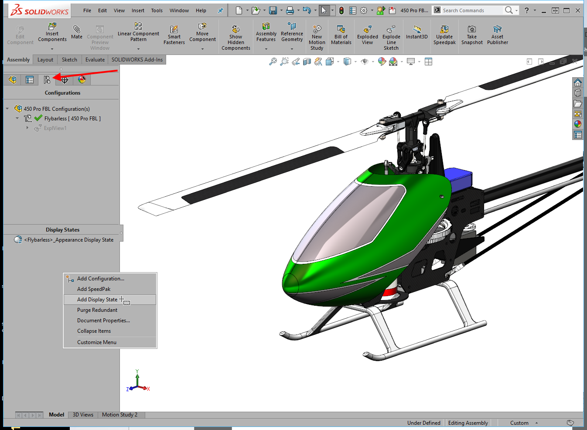Collapse the 450 Pro FBL Configurations tree
Image resolution: width=587 pixels, height=430 pixels.
tap(7, 109)
